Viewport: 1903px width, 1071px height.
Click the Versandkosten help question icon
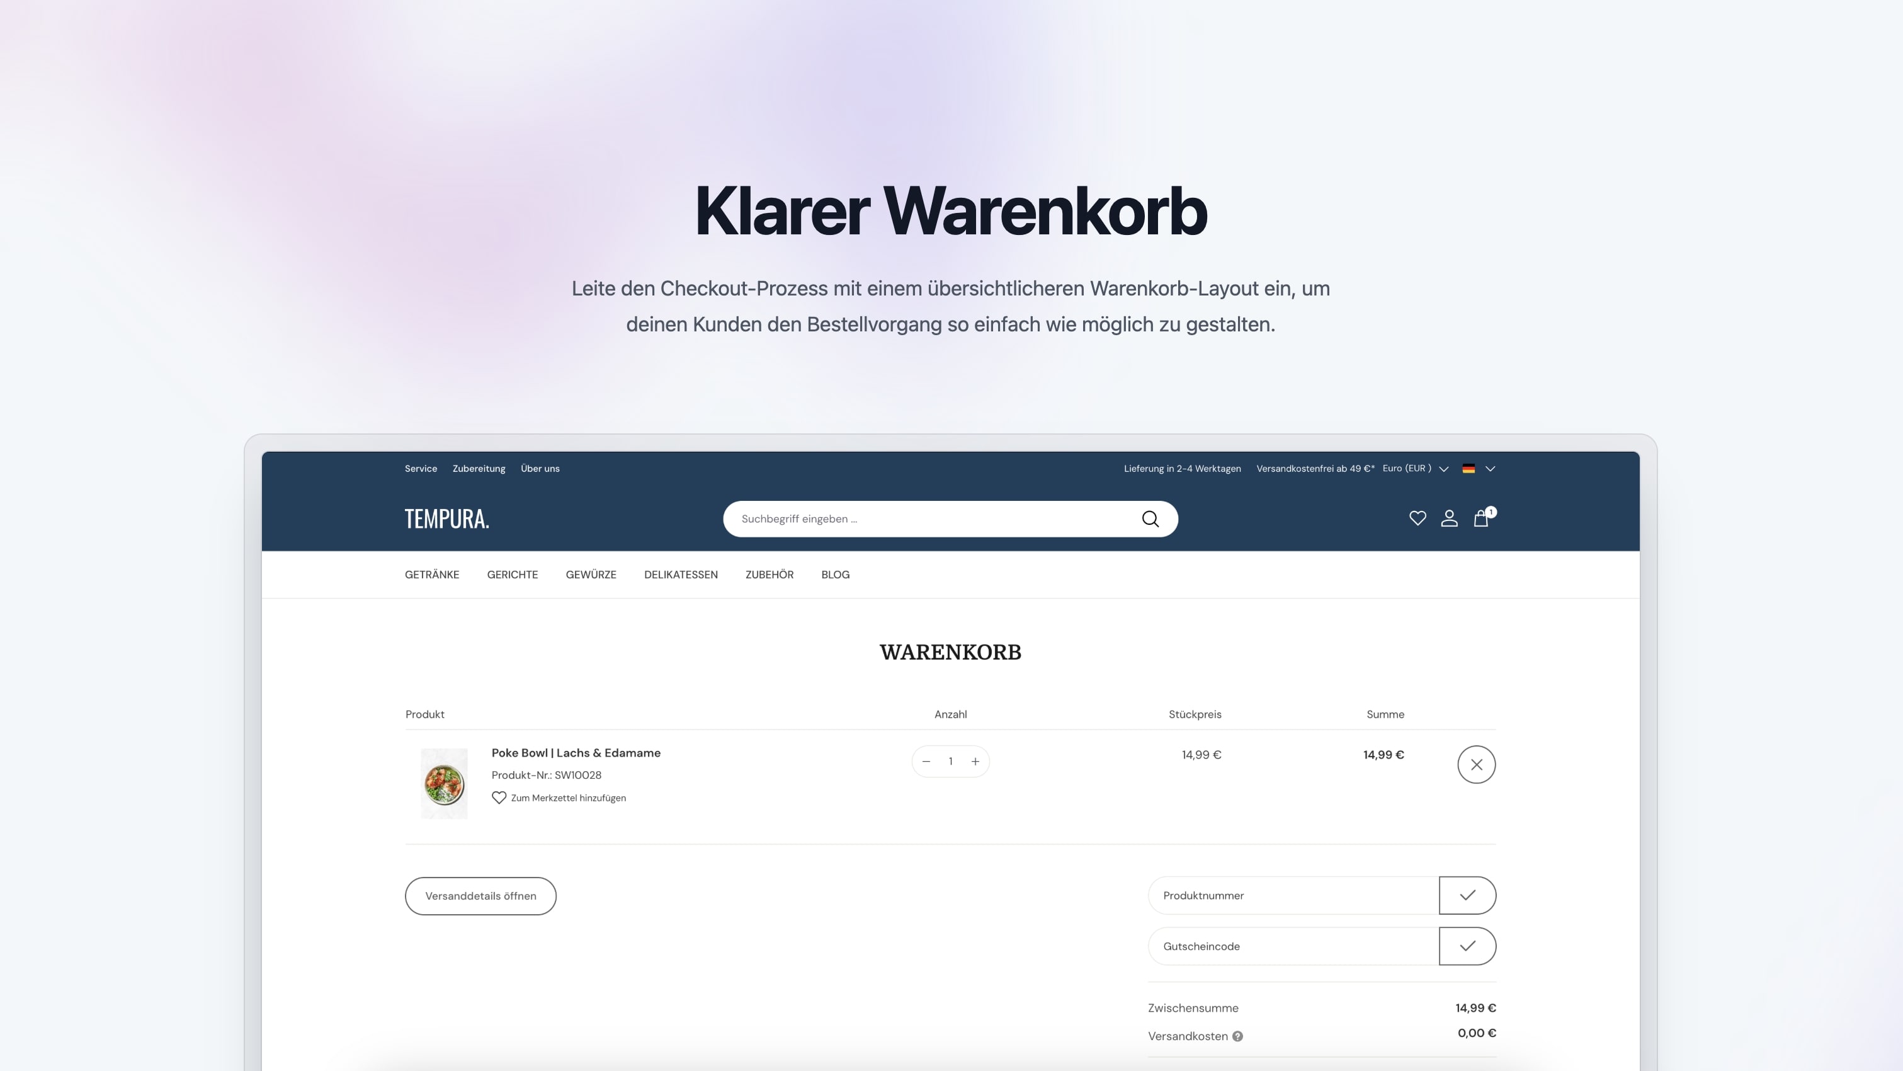pos(1237,1036)
